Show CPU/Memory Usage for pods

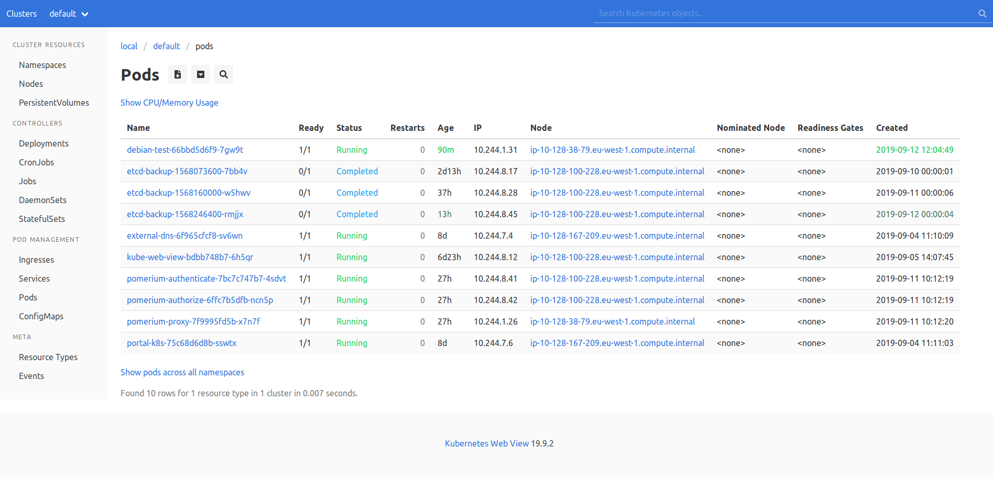pyautogui.click(x=169, y=103)
